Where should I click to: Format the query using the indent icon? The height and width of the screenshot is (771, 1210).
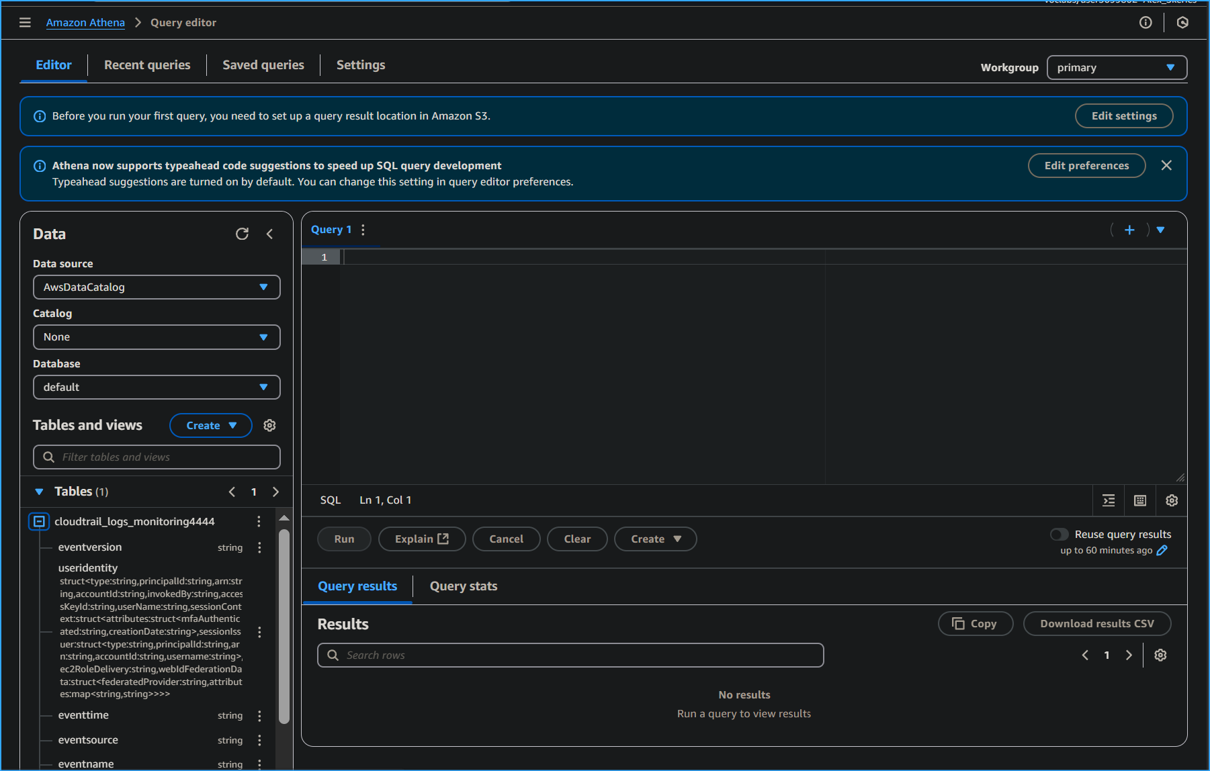pos(1108,500)
